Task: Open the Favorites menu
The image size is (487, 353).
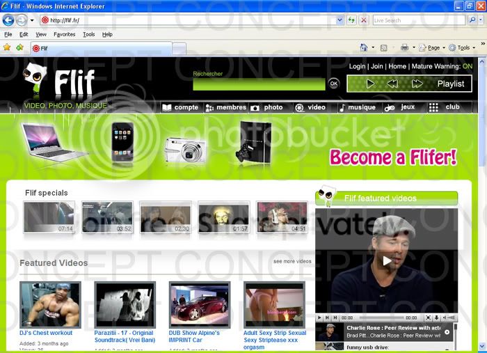Action: pyautogui.click(x=64, y=35)
